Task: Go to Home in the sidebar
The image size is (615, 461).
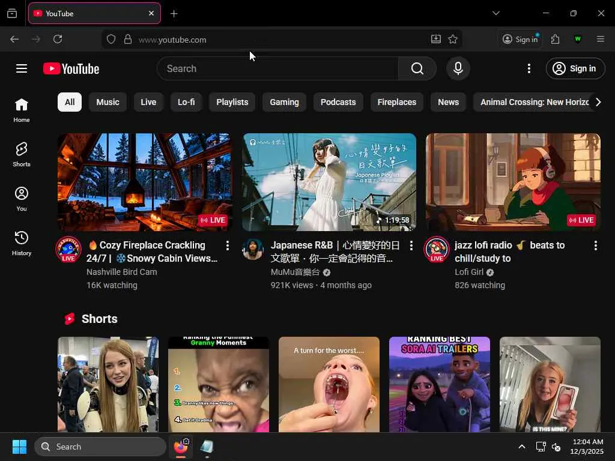Action: click(22, 110)
